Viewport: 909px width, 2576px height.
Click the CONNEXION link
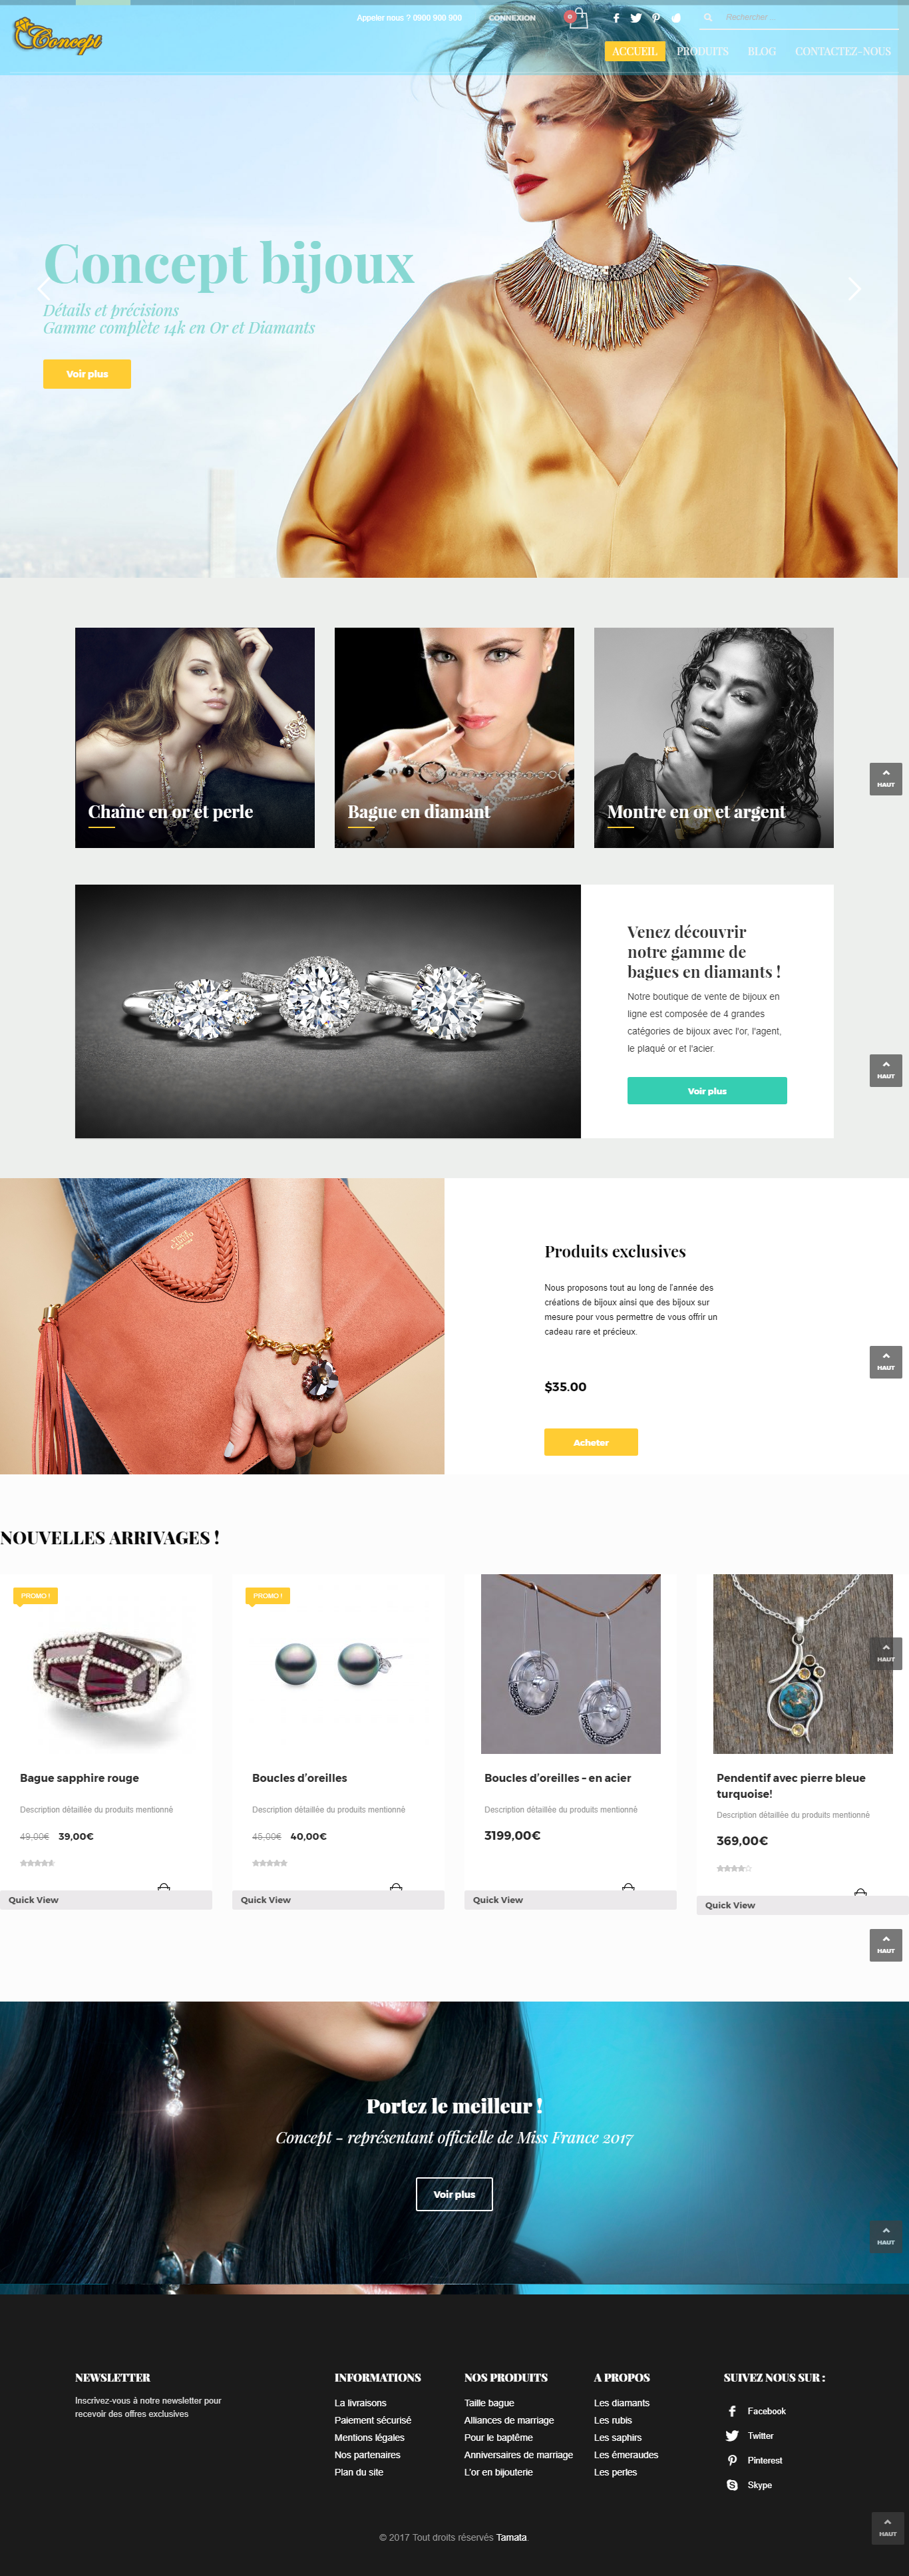[x=512, y=18]
